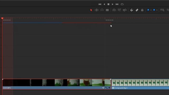The width and height of the screenshot is (169, 95).
Task: Play the timeline in reverse
Action: coord(104,4)
